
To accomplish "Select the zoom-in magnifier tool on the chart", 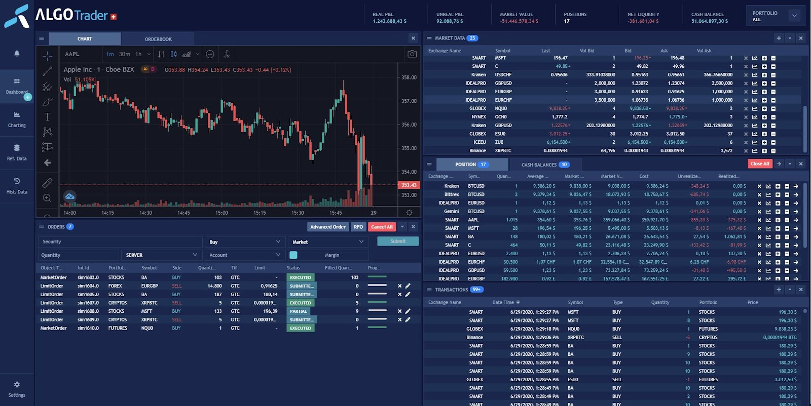I will click(x=47, y=198).
